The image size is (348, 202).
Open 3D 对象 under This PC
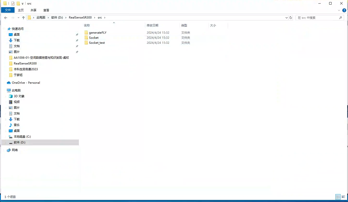19,96
